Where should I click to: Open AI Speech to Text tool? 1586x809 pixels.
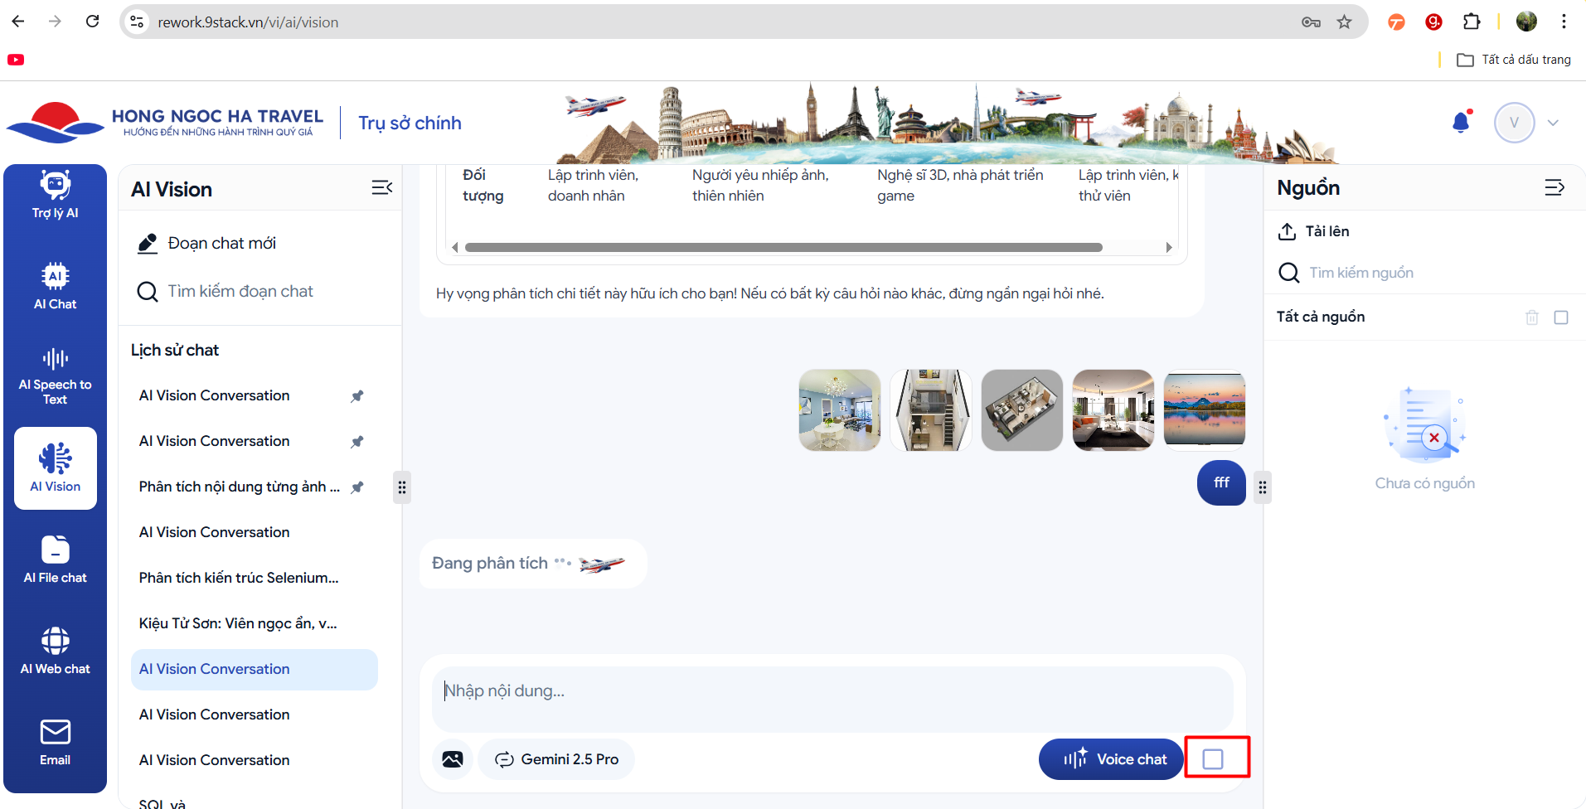tap(55, 377)
